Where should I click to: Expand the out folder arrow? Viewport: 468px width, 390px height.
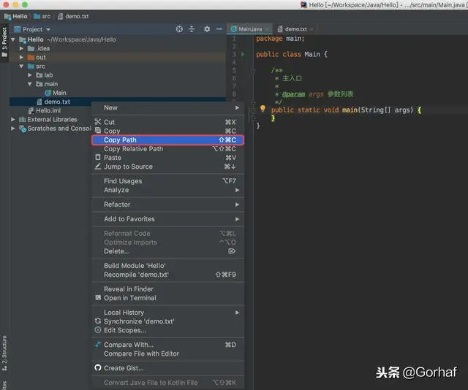tap(21, 57)
